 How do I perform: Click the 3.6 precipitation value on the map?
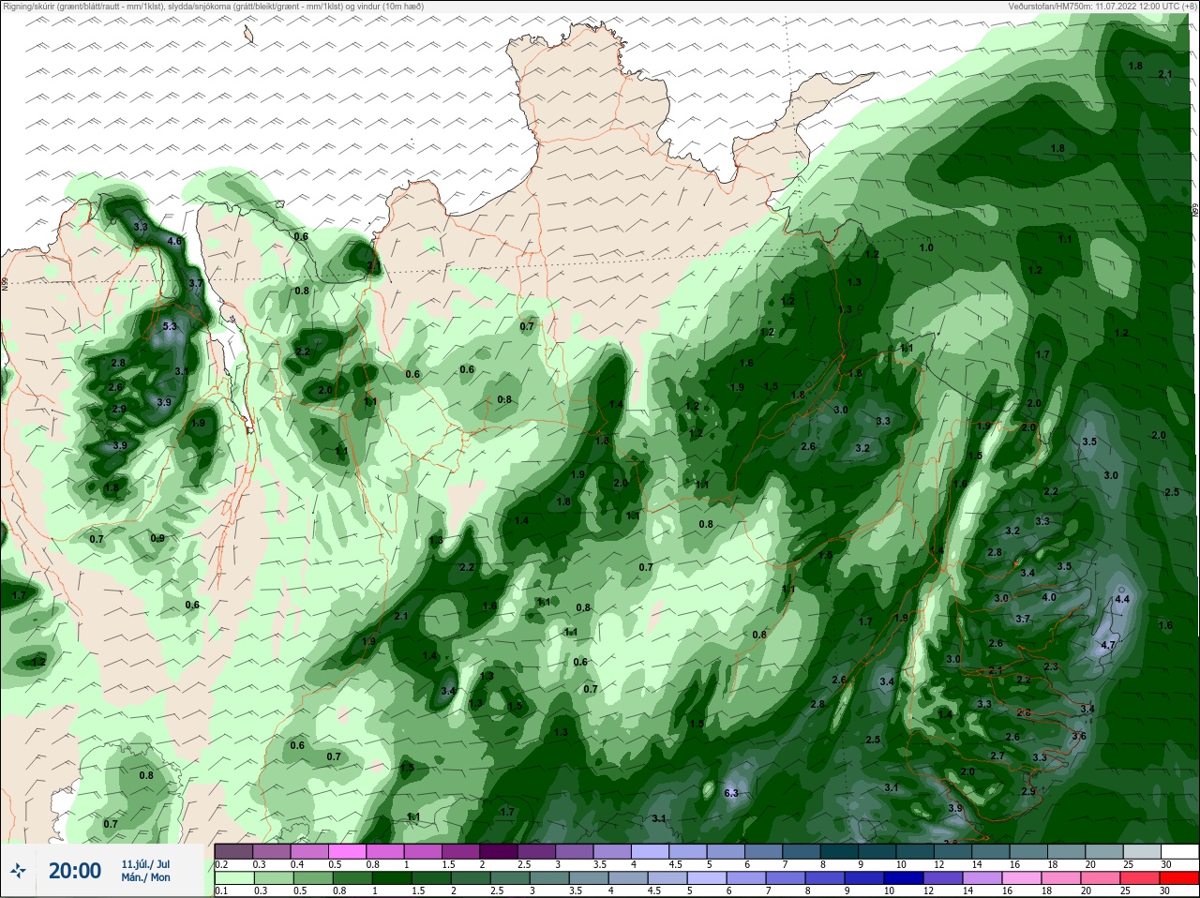tap(1079, 736)
